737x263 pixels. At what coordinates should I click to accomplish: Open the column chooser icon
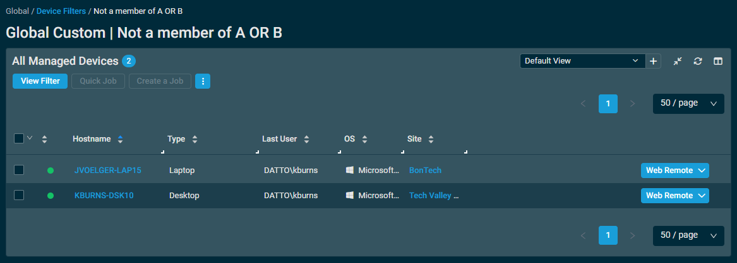(717, 61)
